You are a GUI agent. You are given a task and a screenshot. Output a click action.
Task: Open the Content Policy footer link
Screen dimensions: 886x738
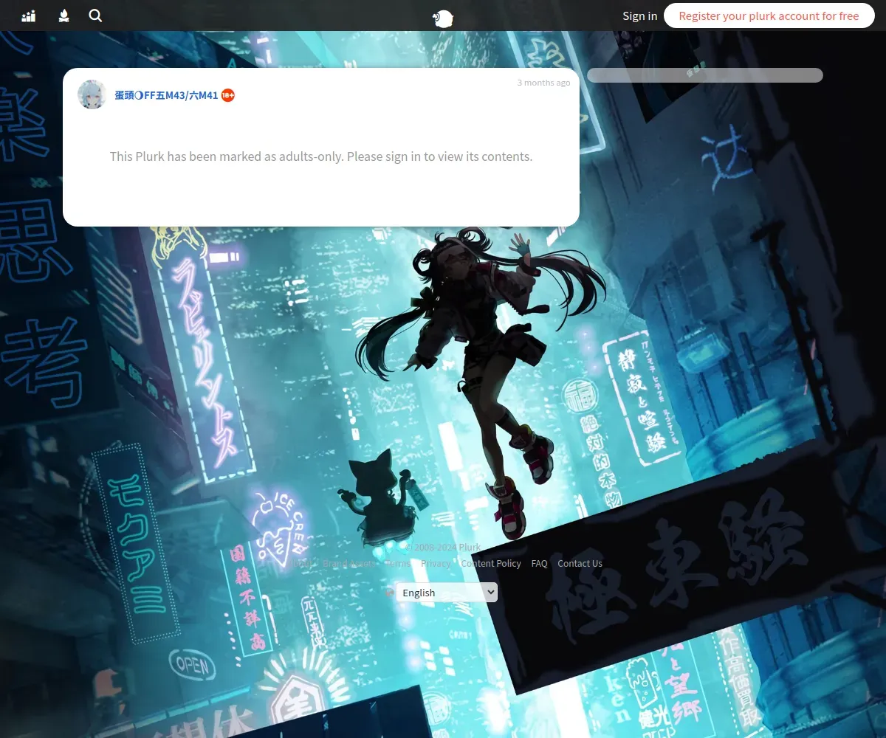pos(491,563)
